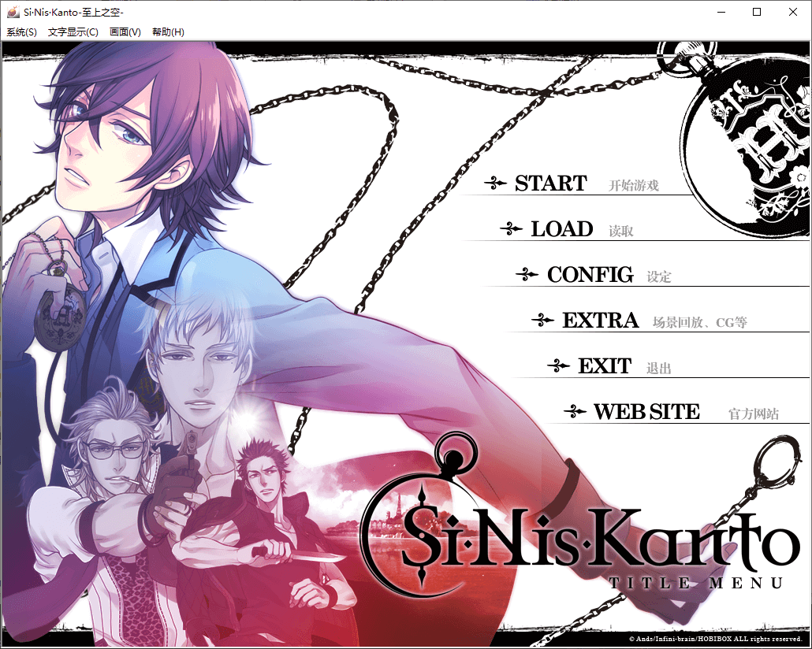Click the app icon in title bar
812x649 pixels.
(x=13, y=12)
